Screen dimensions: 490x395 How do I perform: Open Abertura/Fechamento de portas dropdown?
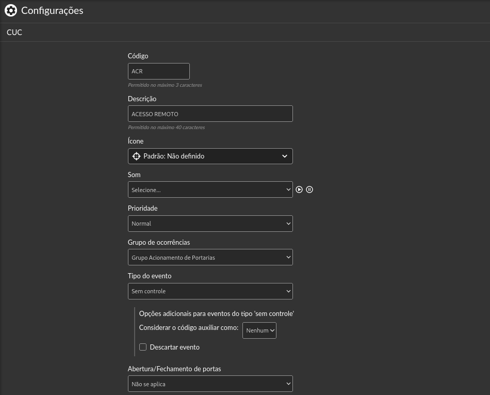tap(210, 384)
